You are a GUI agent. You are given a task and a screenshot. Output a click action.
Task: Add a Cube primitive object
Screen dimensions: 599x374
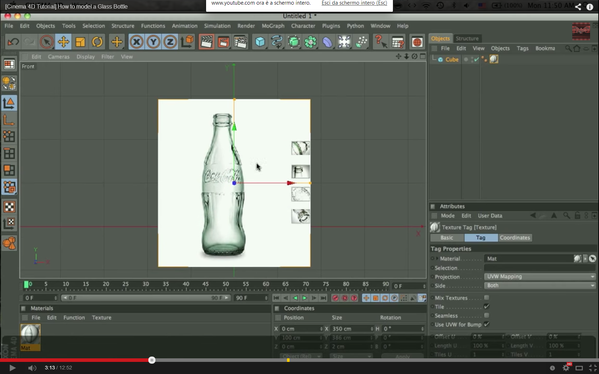tap(260, 42)
